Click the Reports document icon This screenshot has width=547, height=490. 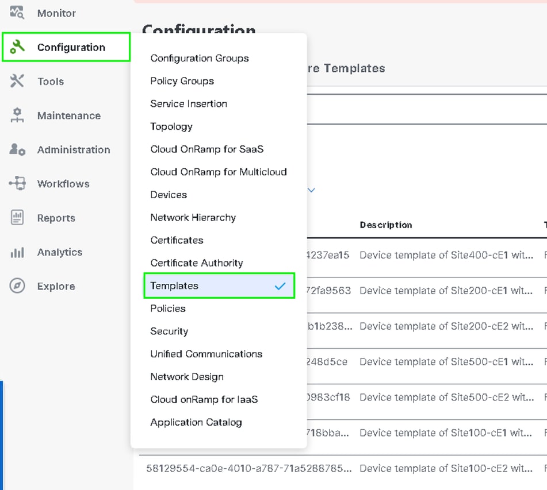tap(17, 218)
